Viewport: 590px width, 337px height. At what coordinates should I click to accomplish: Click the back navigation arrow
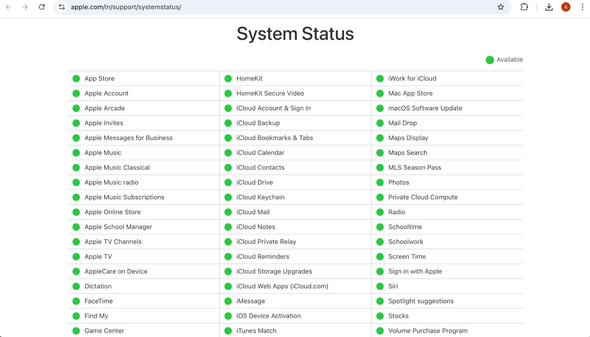(x=9, y=7)
